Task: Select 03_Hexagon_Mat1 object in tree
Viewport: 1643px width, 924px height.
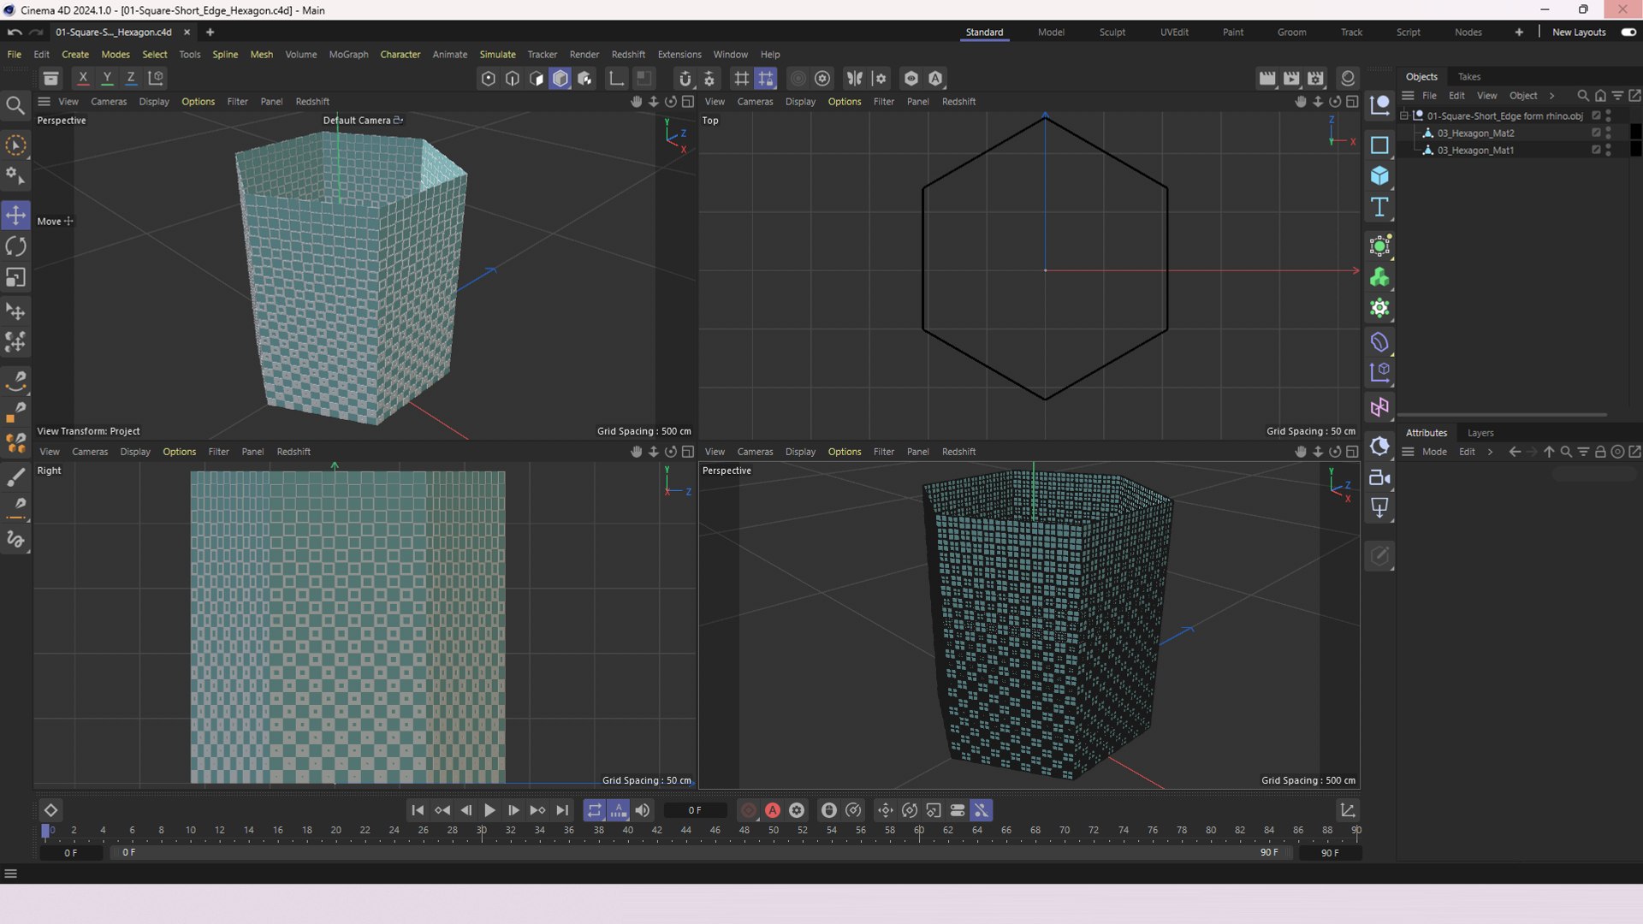Action: pyautogui.click(x=1475, y=151)
